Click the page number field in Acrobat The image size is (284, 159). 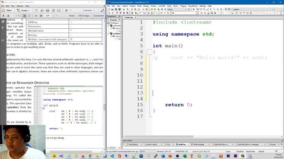[13, 16]
